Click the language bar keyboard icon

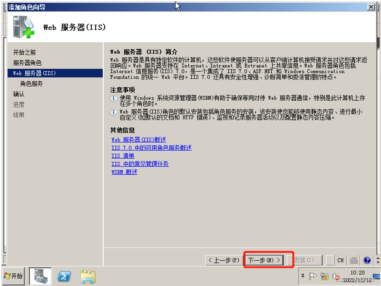(354, 260)
